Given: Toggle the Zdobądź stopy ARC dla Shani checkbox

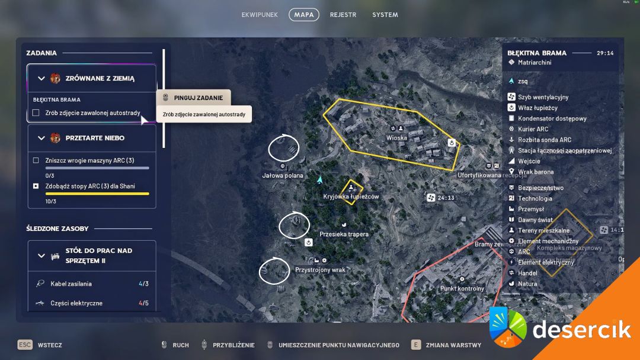Looking at the screenshot, I should point(36,186).
